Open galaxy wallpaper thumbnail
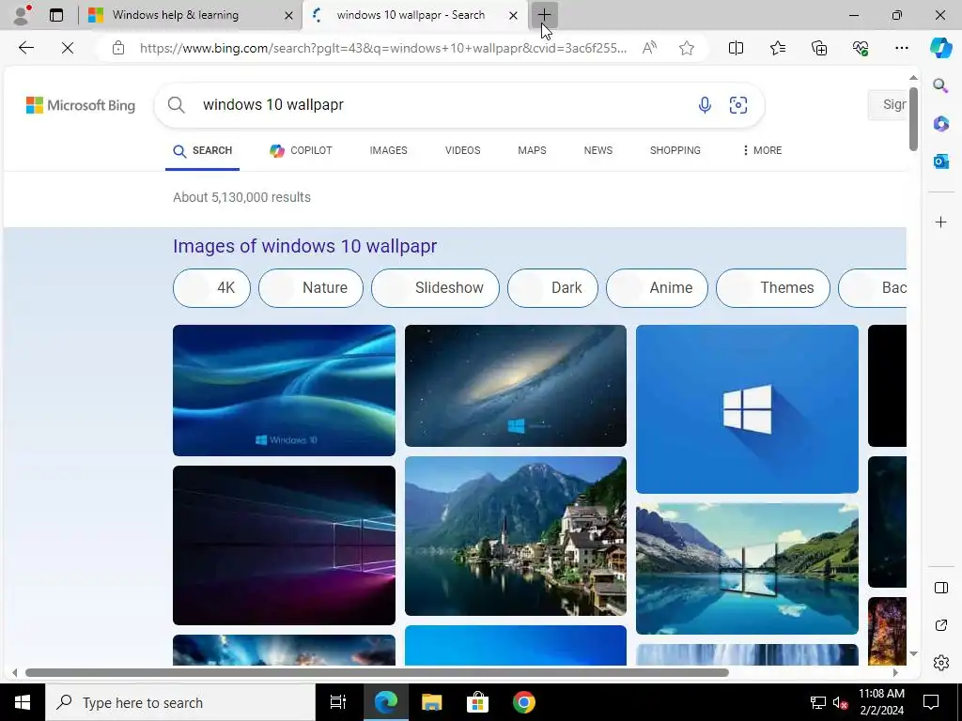 tap(516, 386)
